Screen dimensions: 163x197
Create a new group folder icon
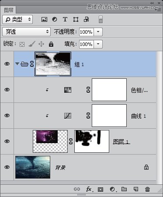coord(124,189)
